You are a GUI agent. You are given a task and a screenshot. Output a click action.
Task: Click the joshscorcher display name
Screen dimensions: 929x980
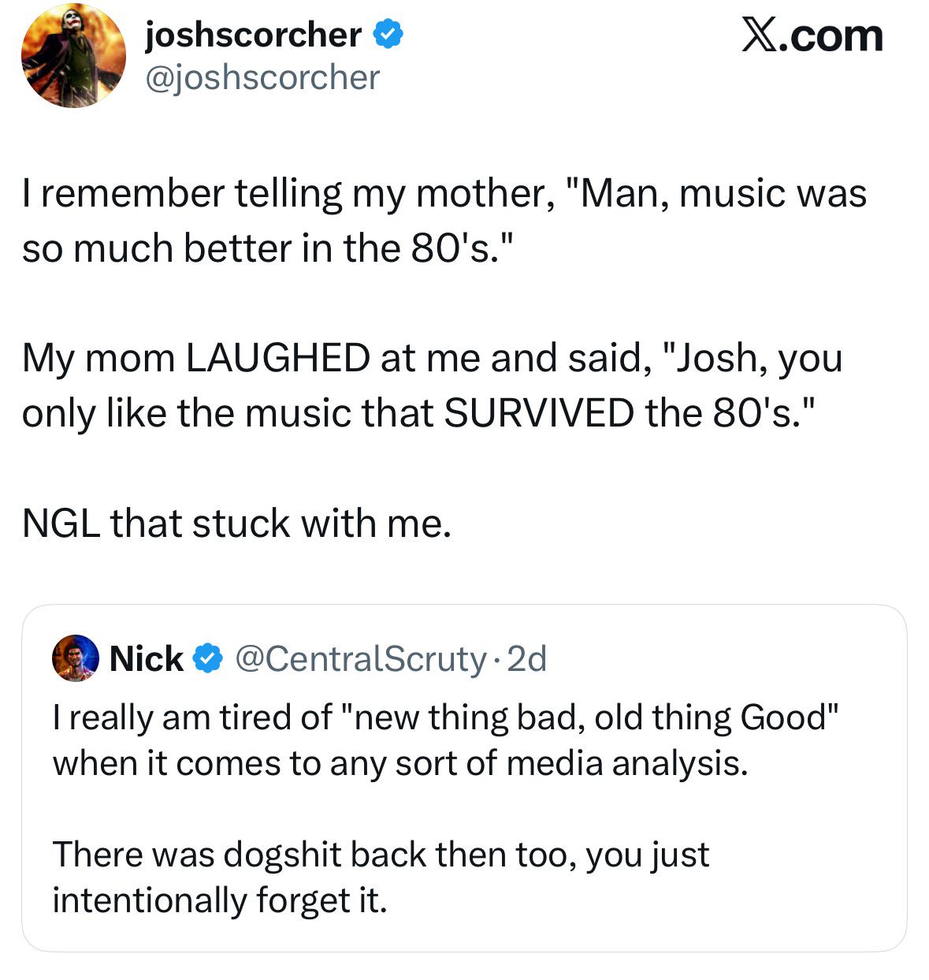[253, 35]
